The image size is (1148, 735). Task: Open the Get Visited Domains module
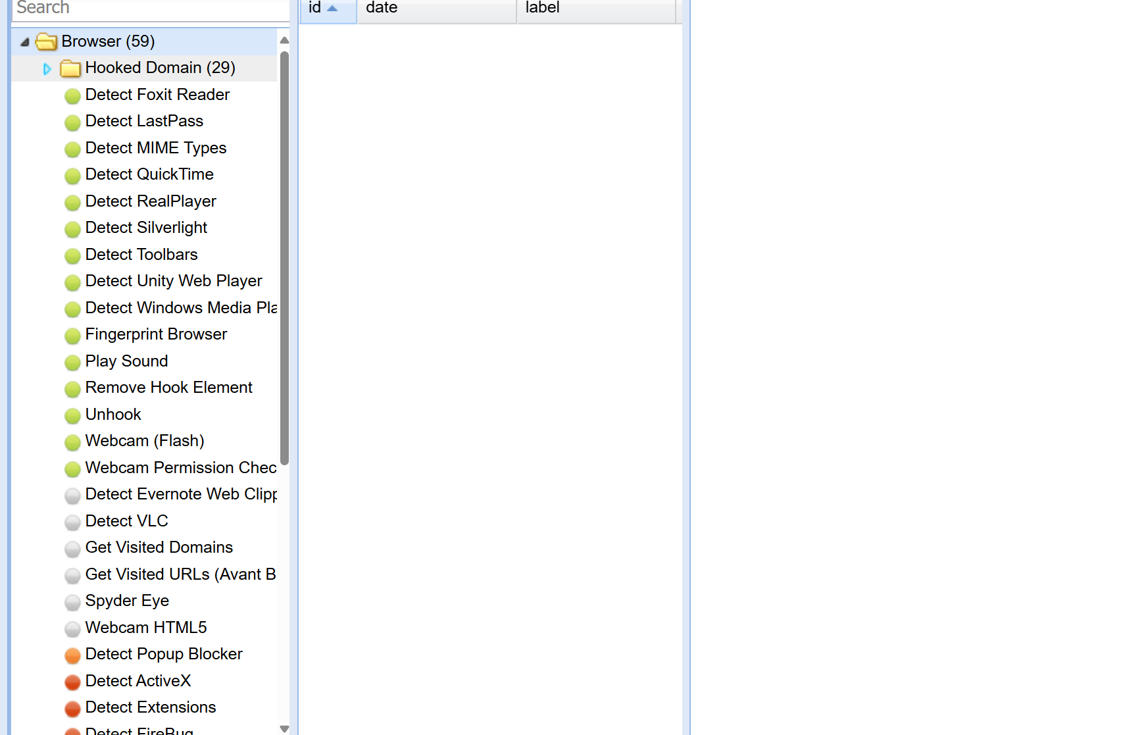point(159,547)
